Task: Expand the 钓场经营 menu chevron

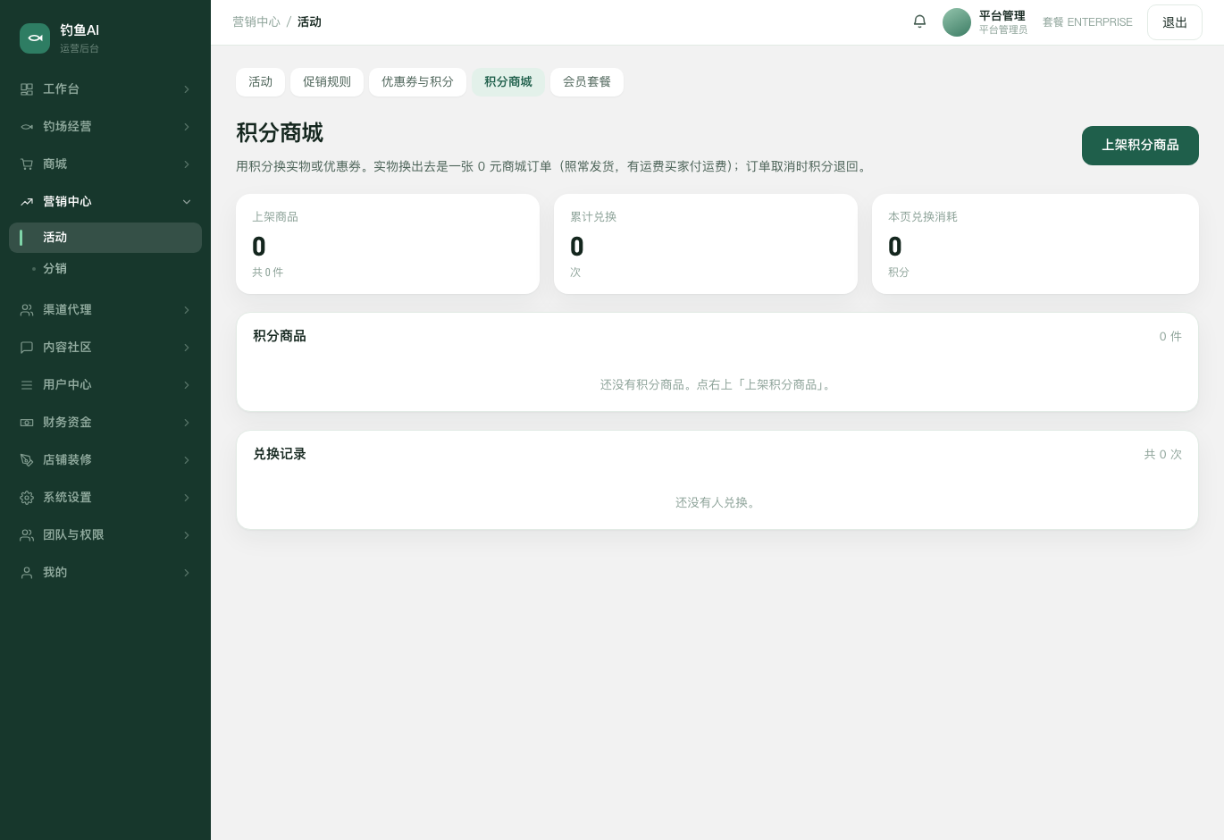Action: 187,127
